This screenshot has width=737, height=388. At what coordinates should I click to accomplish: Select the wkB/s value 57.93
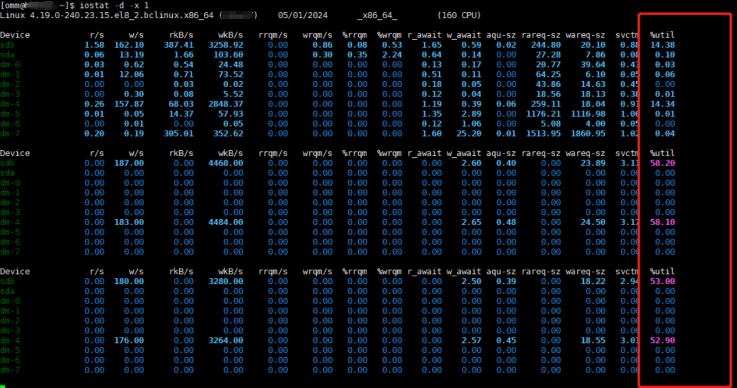click(230, 114)
